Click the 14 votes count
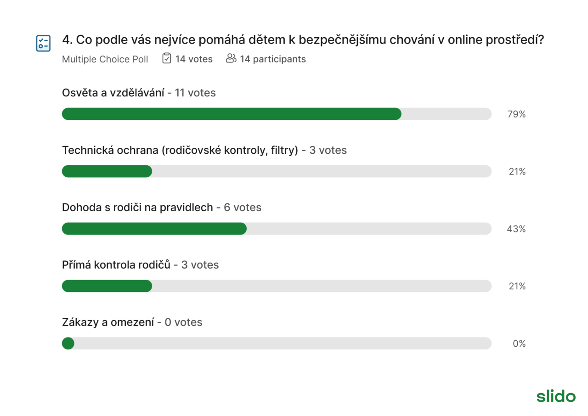This screenshot has height=416, width=588. click(194, 59)
